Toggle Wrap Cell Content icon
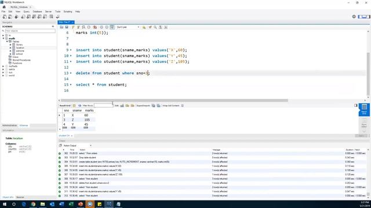371x208 pixels. point(183,106)
